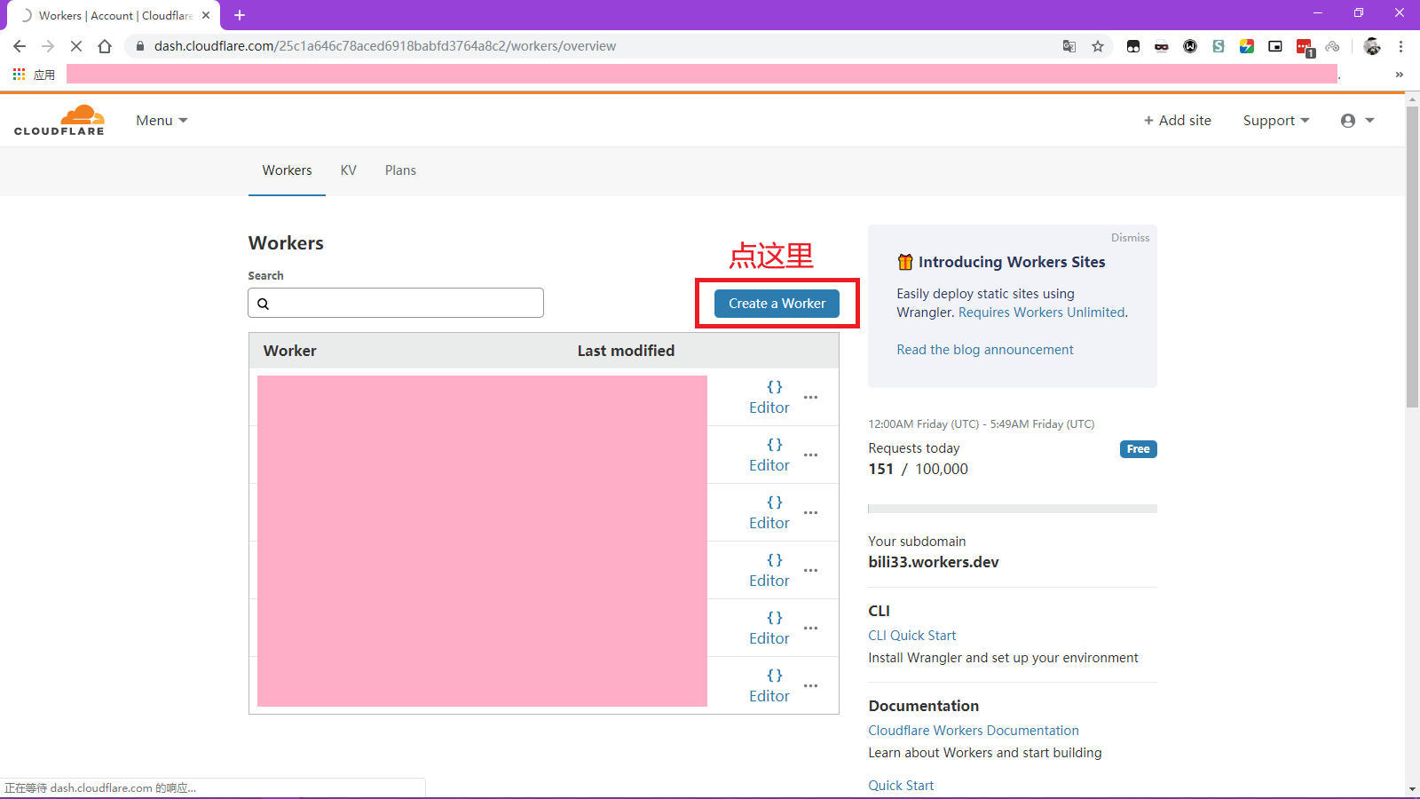Click the requests usage progress bar
The image size is (1420, 799).
[1012, 509]
